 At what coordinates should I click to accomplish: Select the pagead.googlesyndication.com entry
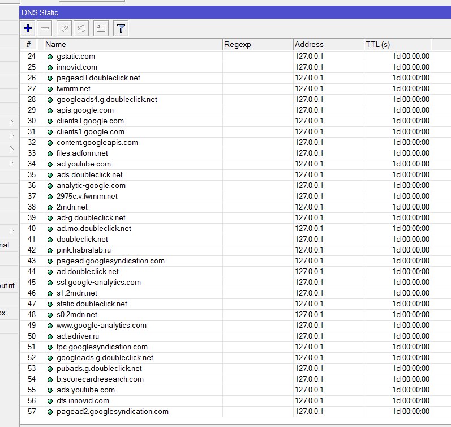[x=110, y=261]
